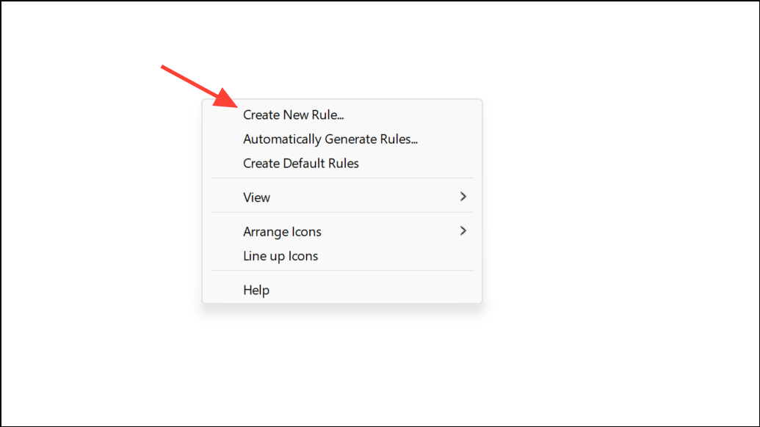The image size is (760, 427).
Task: Click Create Default Rules entry
Action: point(342,163)
